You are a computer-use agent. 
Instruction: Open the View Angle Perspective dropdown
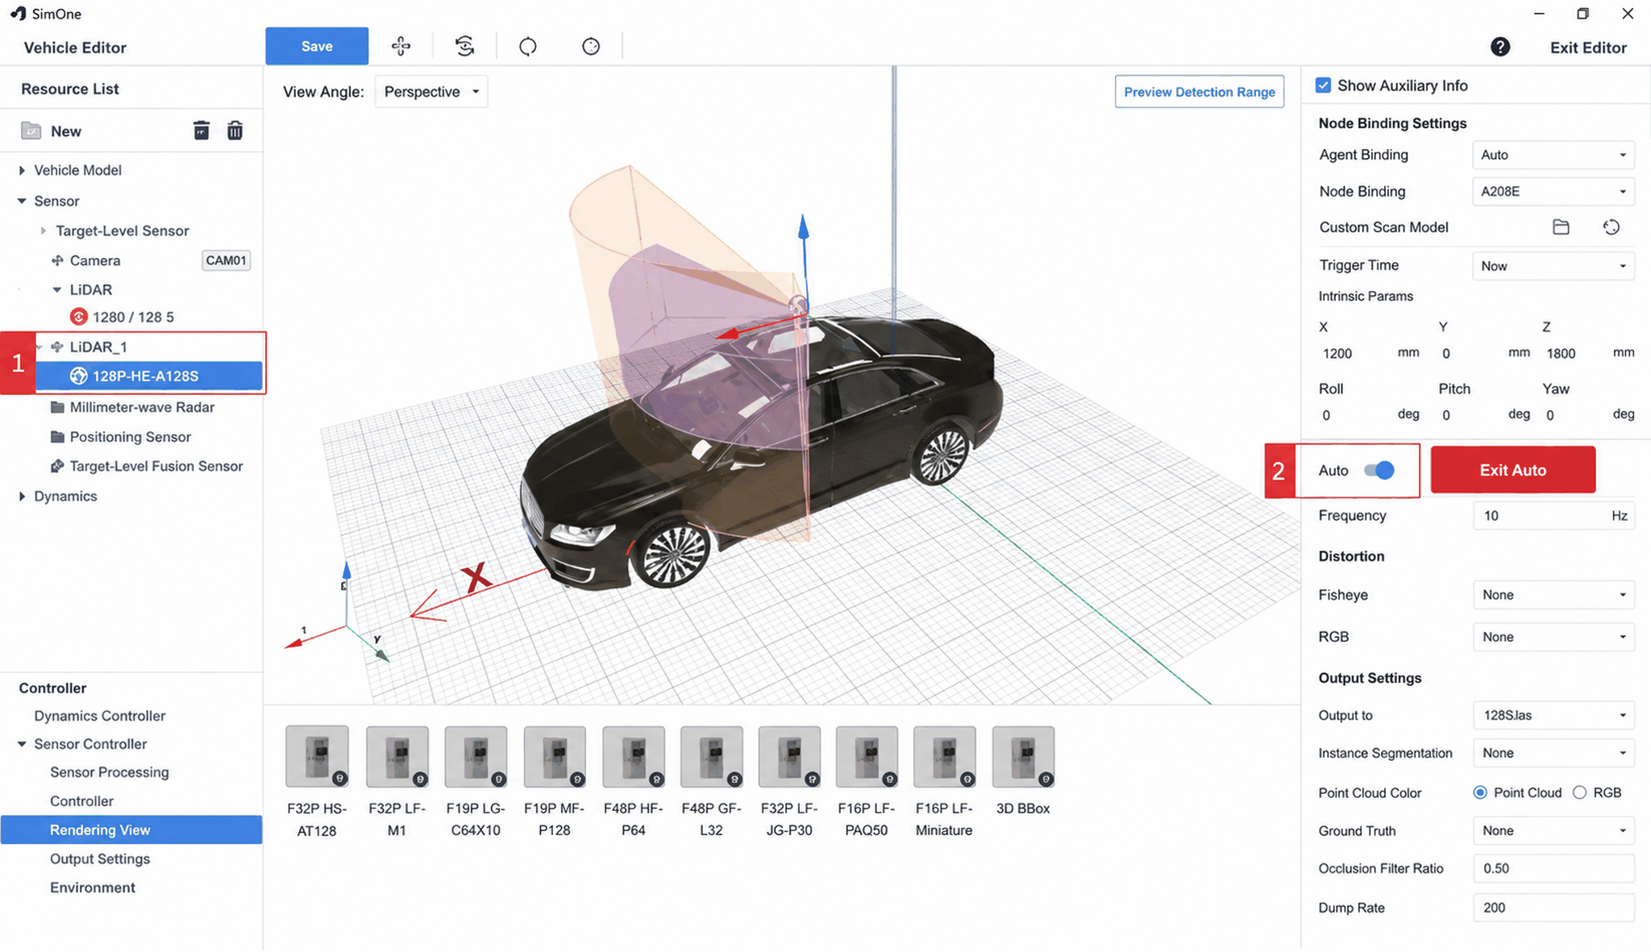pyautogui.click(x=431, y=92)
